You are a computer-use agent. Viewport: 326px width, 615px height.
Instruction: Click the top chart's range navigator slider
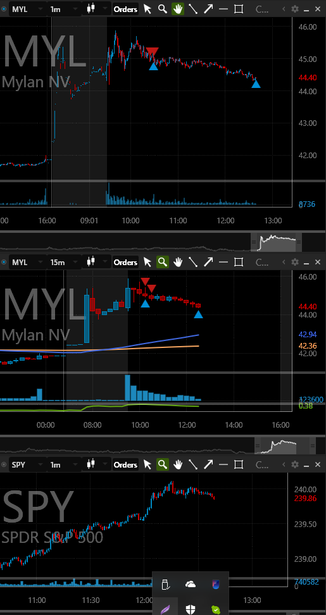click(276, 241)
